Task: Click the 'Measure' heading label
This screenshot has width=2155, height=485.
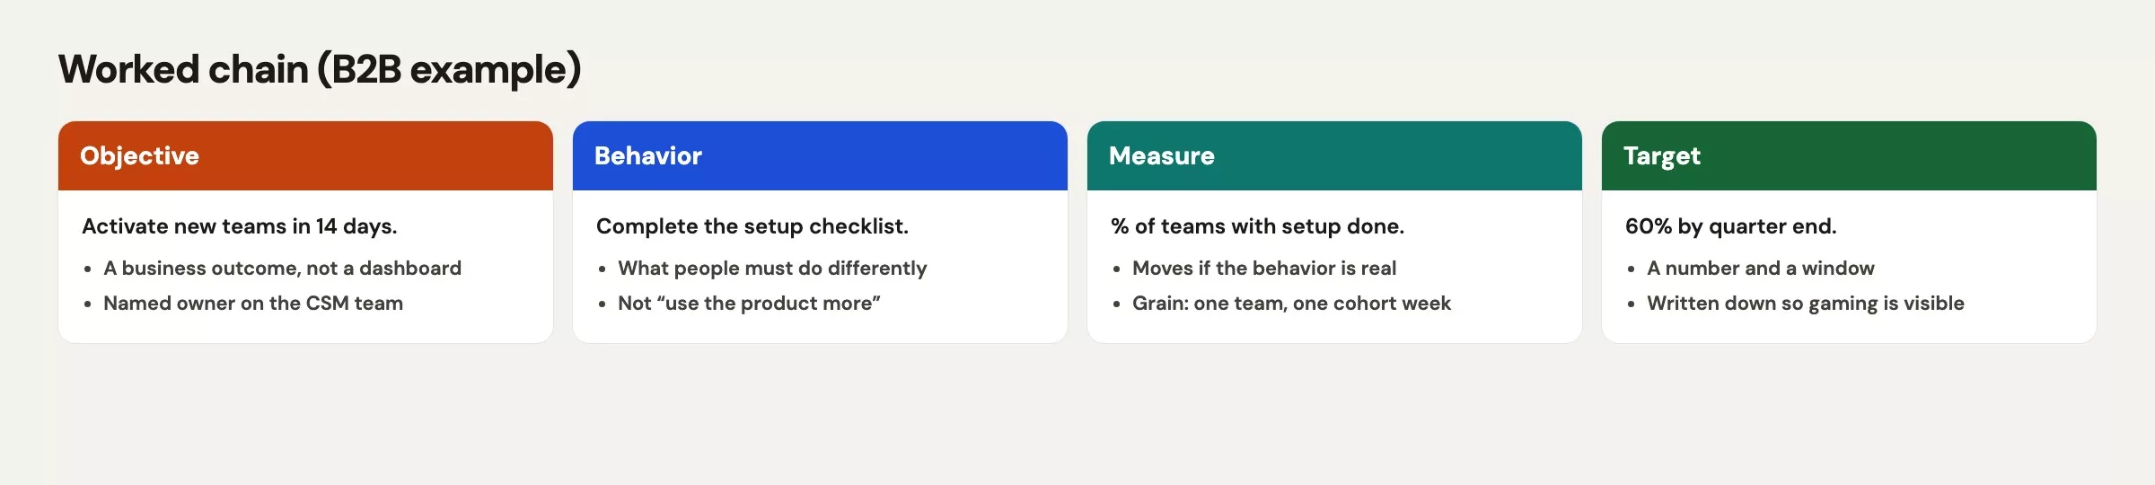Action: pos(1162,155)
